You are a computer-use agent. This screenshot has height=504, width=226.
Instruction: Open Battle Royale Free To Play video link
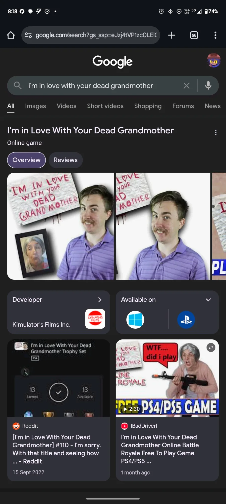pos(160,449)
